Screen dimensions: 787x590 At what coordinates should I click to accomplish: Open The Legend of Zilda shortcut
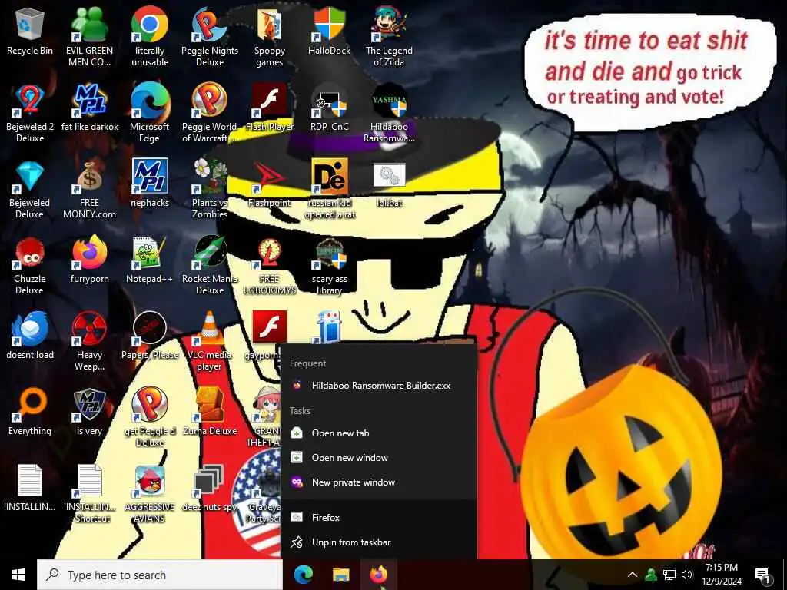389,36
